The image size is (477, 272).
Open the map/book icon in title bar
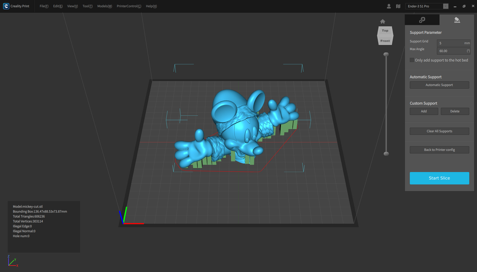point(398,6)
